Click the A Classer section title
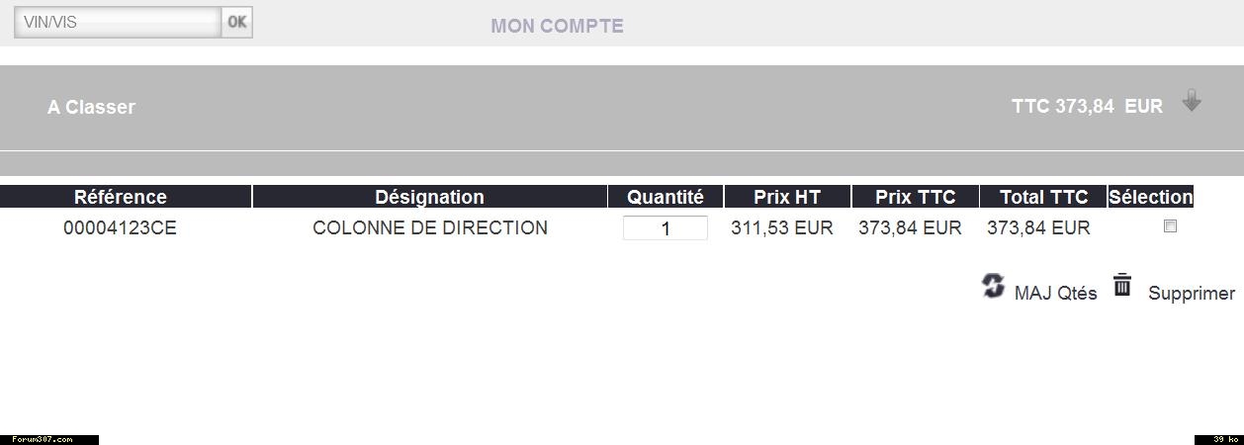 91,107
